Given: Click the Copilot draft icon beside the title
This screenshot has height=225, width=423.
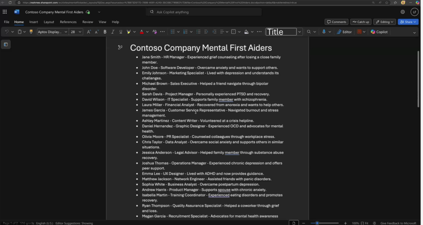Looking at the screenshot, I should [120, 48].
